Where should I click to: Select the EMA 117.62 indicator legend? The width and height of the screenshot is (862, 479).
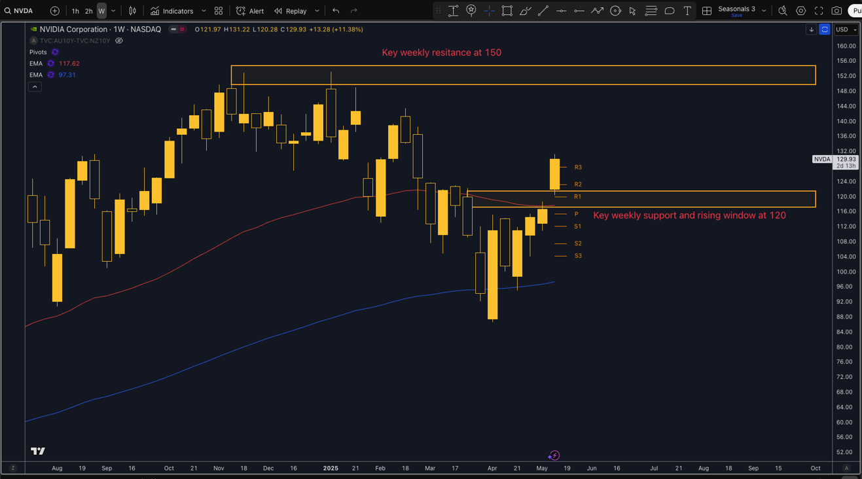coord(54,63)
